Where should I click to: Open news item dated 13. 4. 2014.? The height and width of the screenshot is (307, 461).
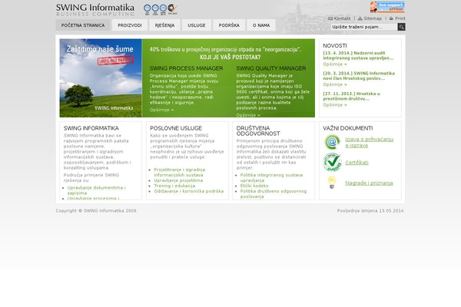(358, 55)
